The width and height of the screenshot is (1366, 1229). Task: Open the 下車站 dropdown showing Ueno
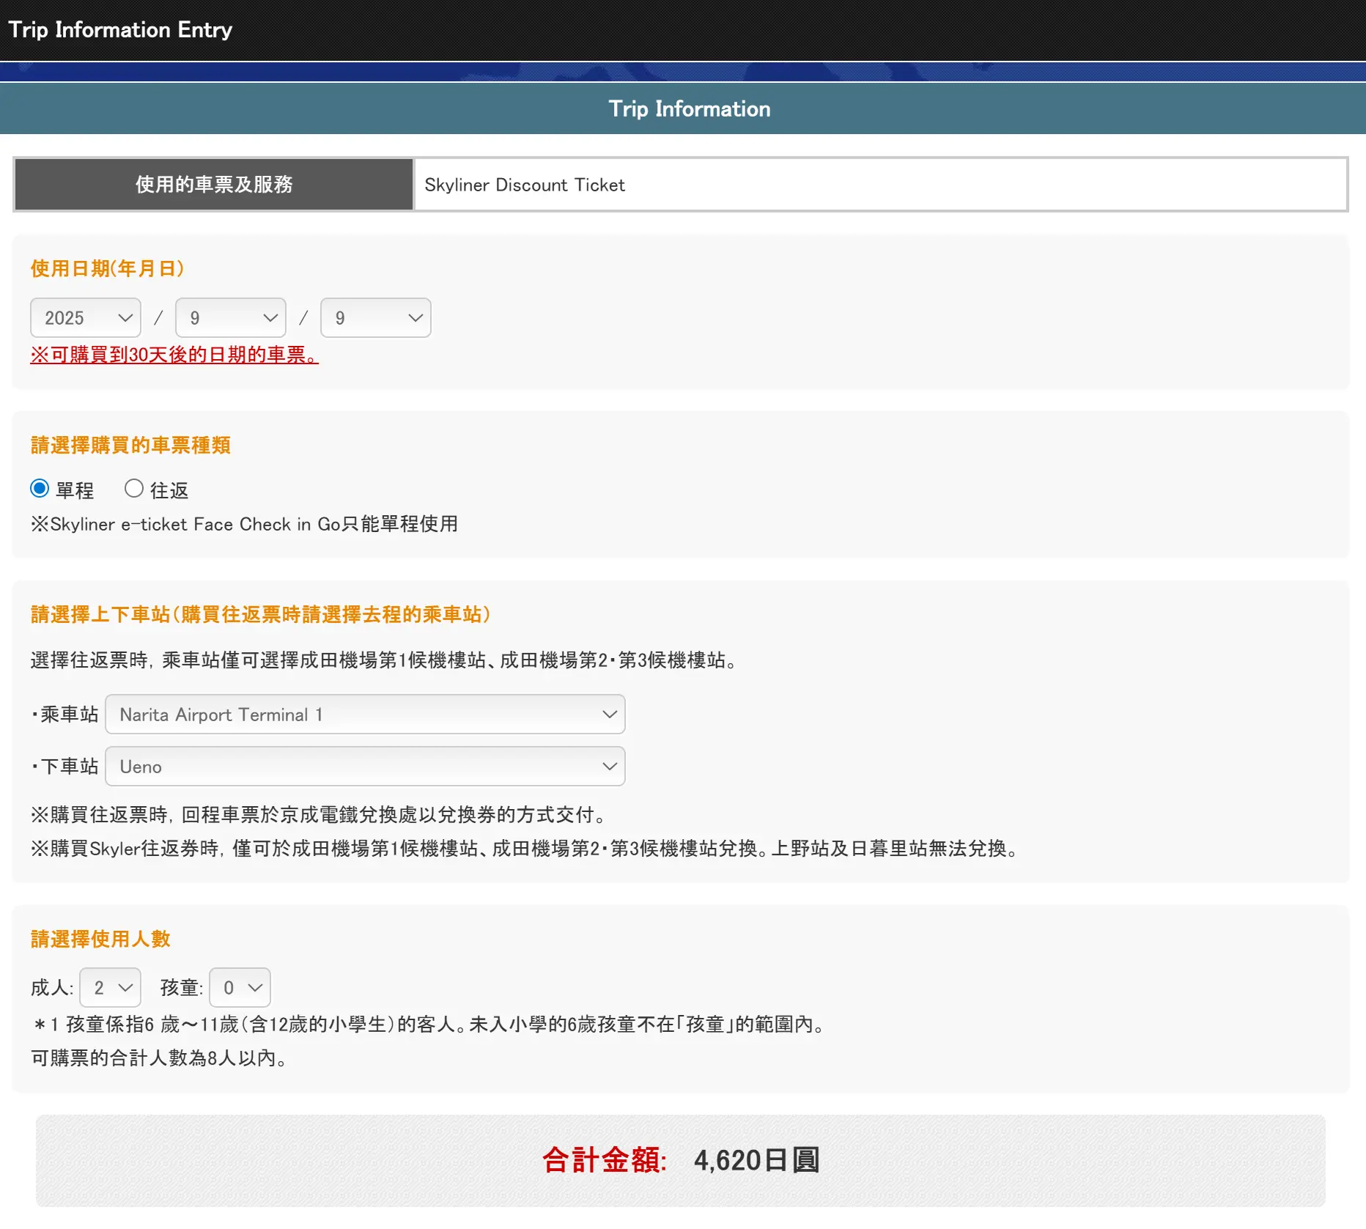click(x=365, y=767)
